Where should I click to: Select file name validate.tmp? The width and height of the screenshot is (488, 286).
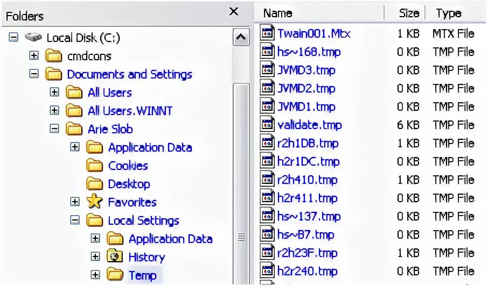pos(309,125)
